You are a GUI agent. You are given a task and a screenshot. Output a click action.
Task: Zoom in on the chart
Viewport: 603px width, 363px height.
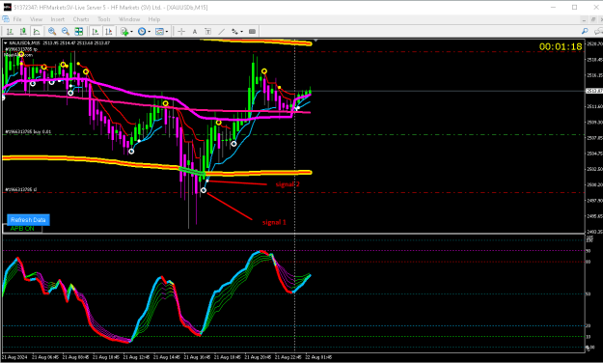pyautogui.click(x=52, y=32)
